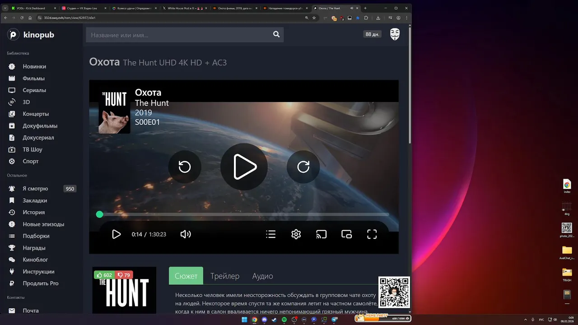
Task: Mute the player volume
Action: 186,234
